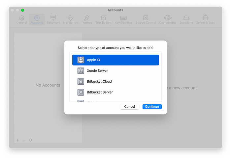The image size is (231, 159).
Task: Open the Source Control preferences icon
Action: 146,18
